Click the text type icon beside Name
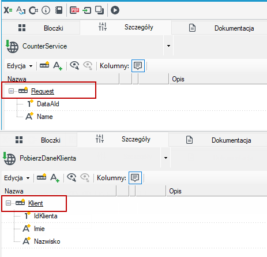 click(29, 116)
